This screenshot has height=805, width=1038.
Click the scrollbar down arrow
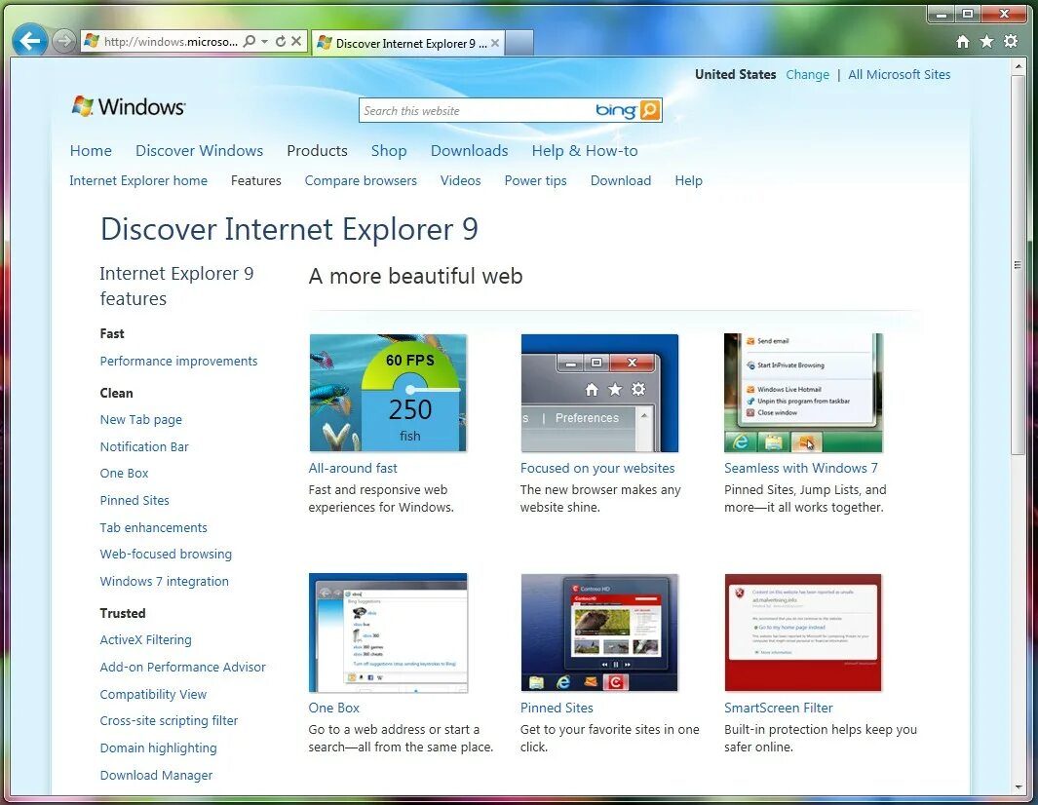[x=1018, y=787]
